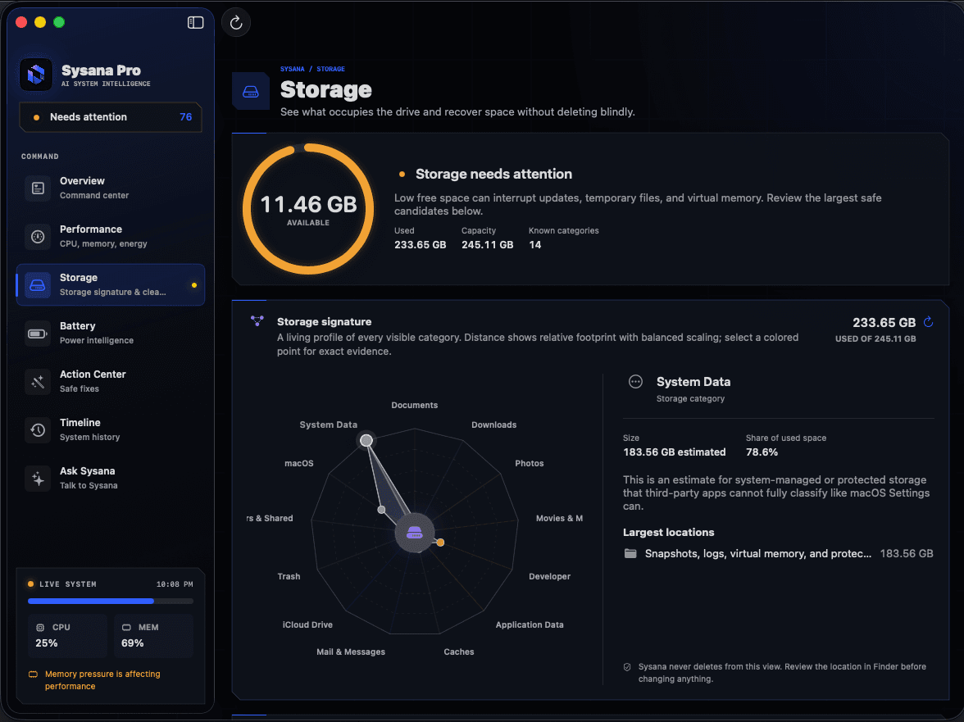This screenshot has width=964, height=722.
Task: Click the Ask Sysana sparkle icon
Action: 38,479
